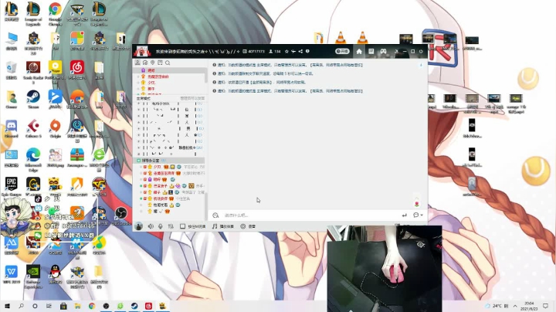Open the GeForce Experience desktop shortcut

pyautogui.click(x=33, y=276)
